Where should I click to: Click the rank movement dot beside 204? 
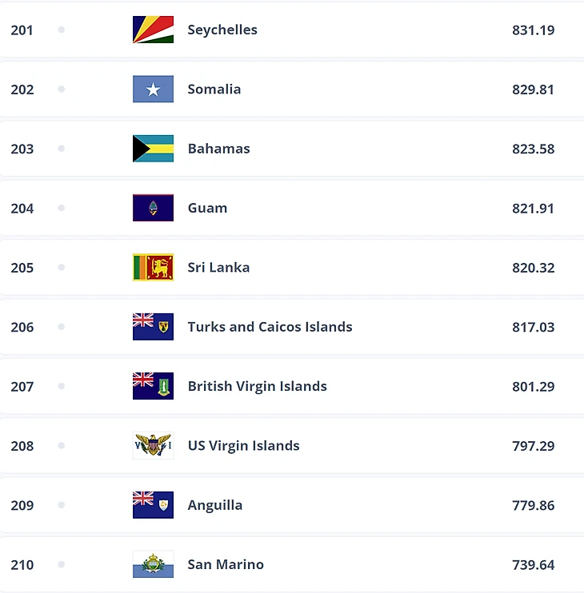(62, 208)
